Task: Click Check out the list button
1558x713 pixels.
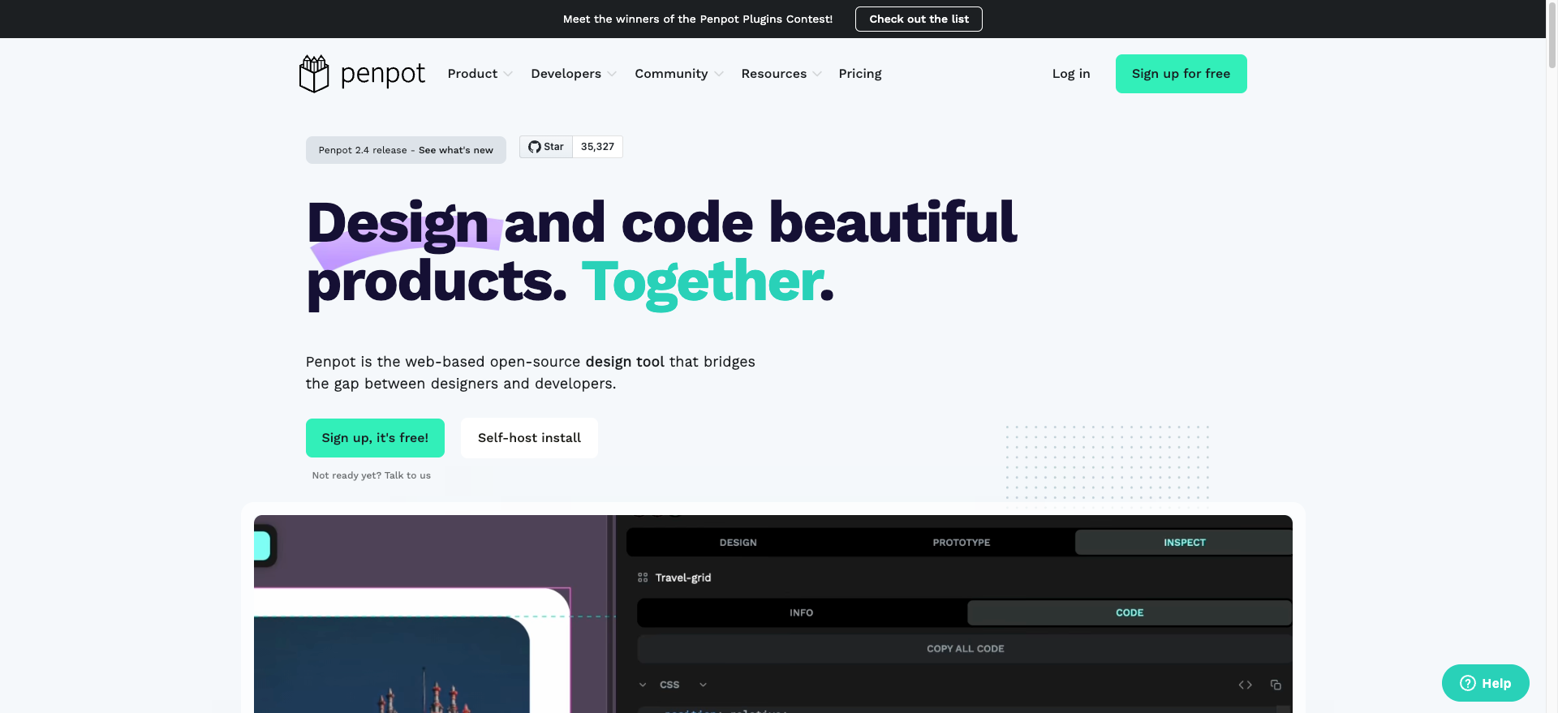Action: pos(919,19)
